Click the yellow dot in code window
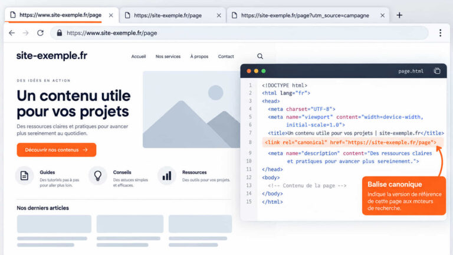Viewport: 453px width, 255px height. click(256, 71)
